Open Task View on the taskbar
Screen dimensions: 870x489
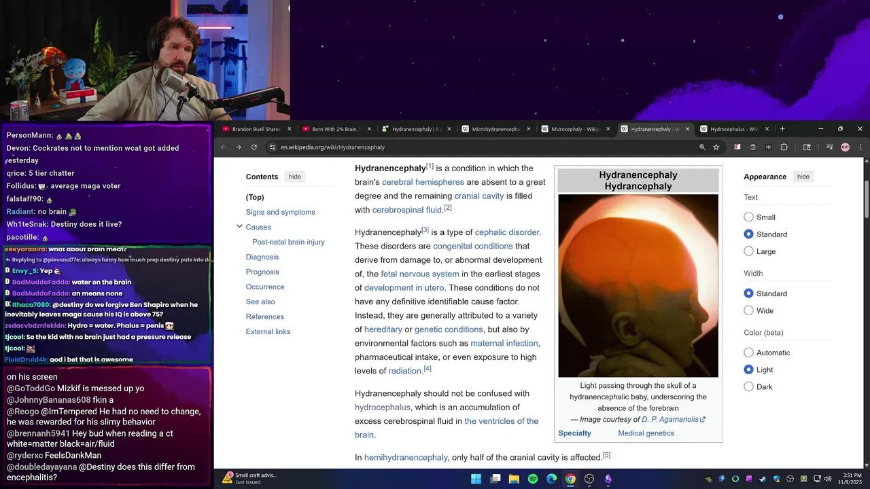[495, 479]
